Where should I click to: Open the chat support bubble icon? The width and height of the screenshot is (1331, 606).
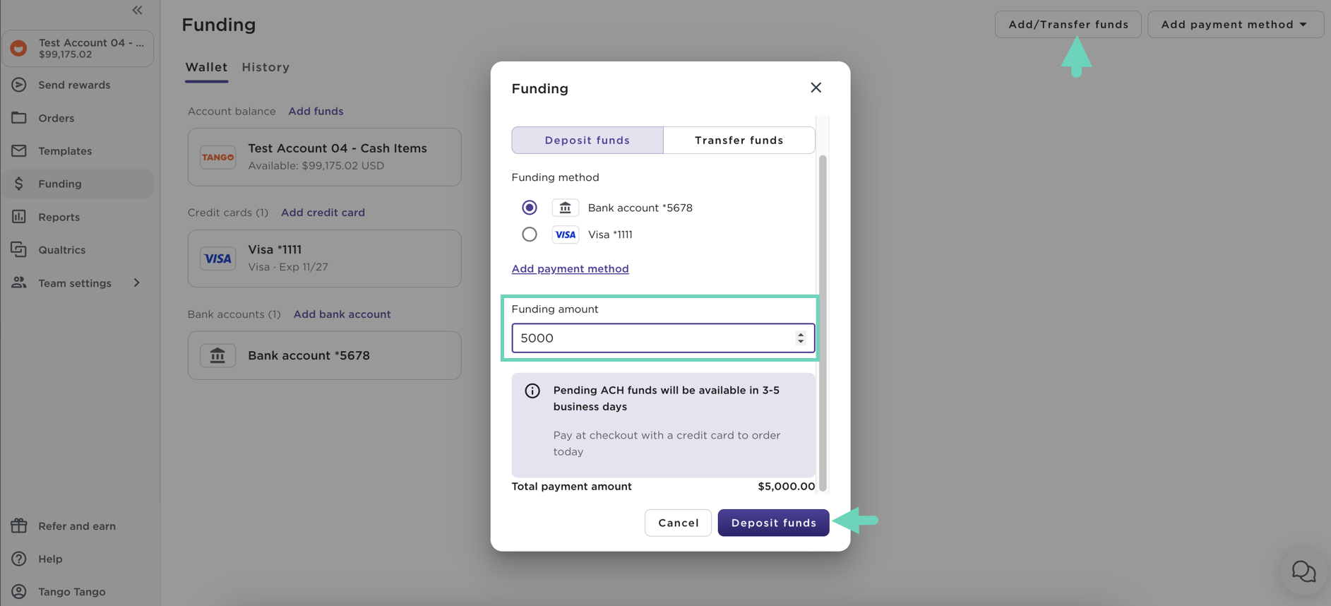(1303, 571)
